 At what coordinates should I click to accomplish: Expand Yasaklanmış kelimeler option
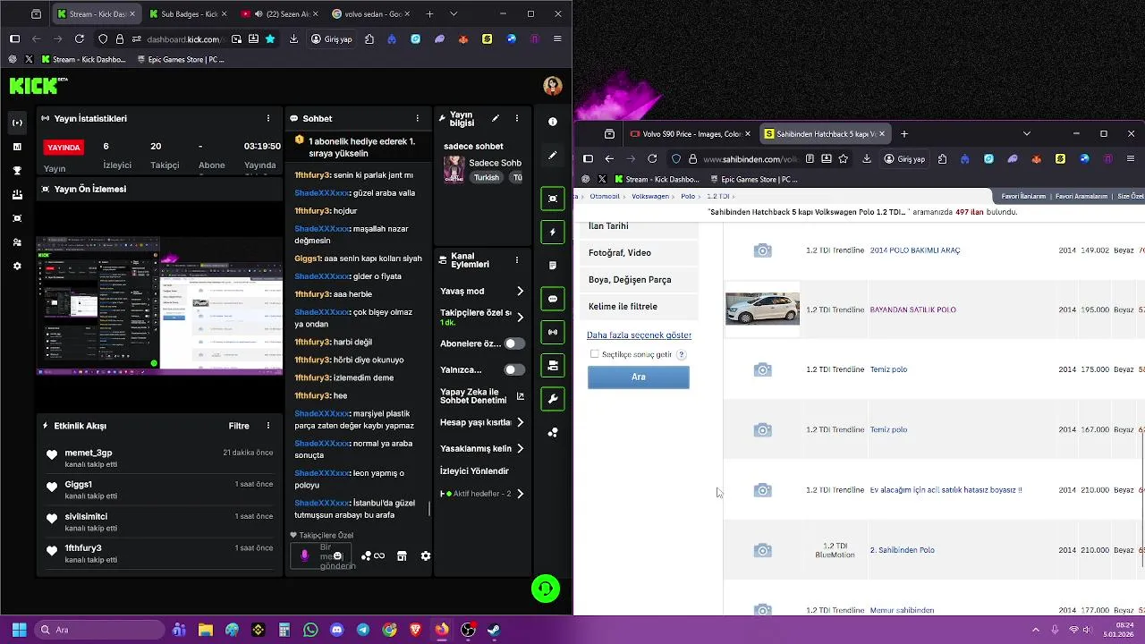[482, 448]
